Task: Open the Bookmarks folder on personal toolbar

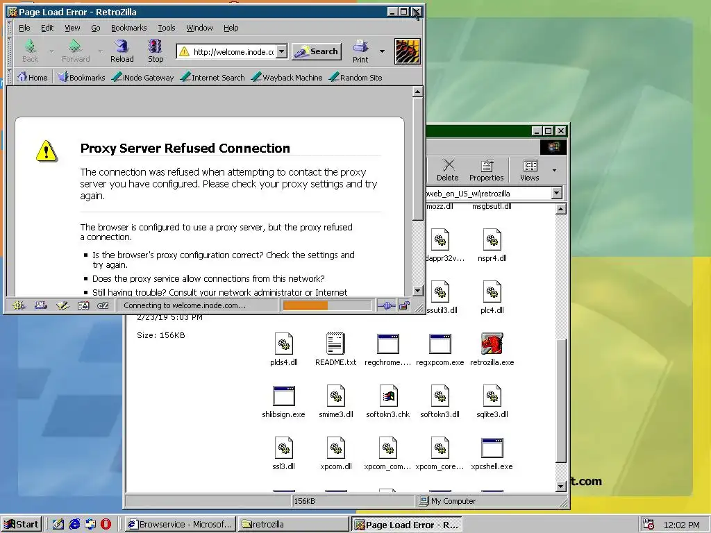Action: point(82,78)
